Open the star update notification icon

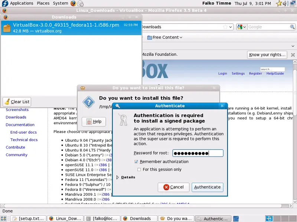coord(279,3)
